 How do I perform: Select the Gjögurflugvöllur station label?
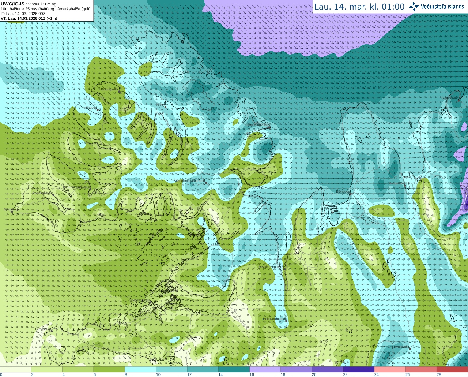point(257,124)
